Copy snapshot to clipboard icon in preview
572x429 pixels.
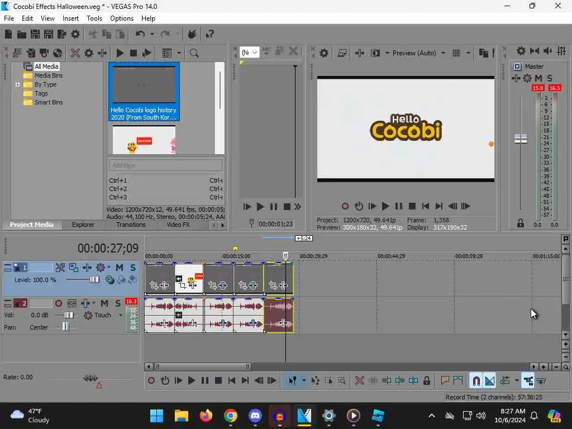[483, 53]
